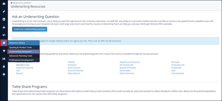The image size is (222, 101).
Task: Click the Underwriting Resources page title
Action: point(28,6)
